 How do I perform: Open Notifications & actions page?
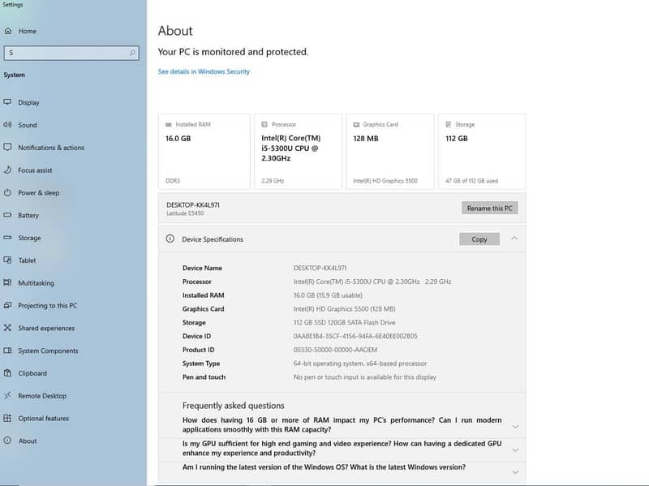pos(51,148)
